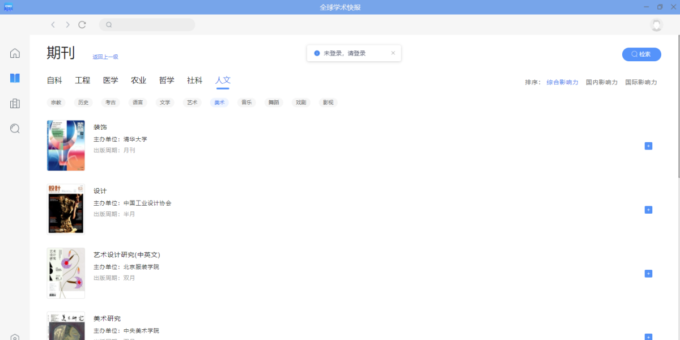Open the institution building icon in sidebar
Viewport: 680px width, 340px height.
tap(15, 103)
